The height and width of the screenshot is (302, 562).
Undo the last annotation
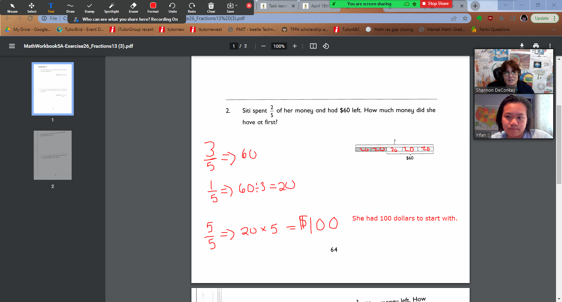(172, 8)
